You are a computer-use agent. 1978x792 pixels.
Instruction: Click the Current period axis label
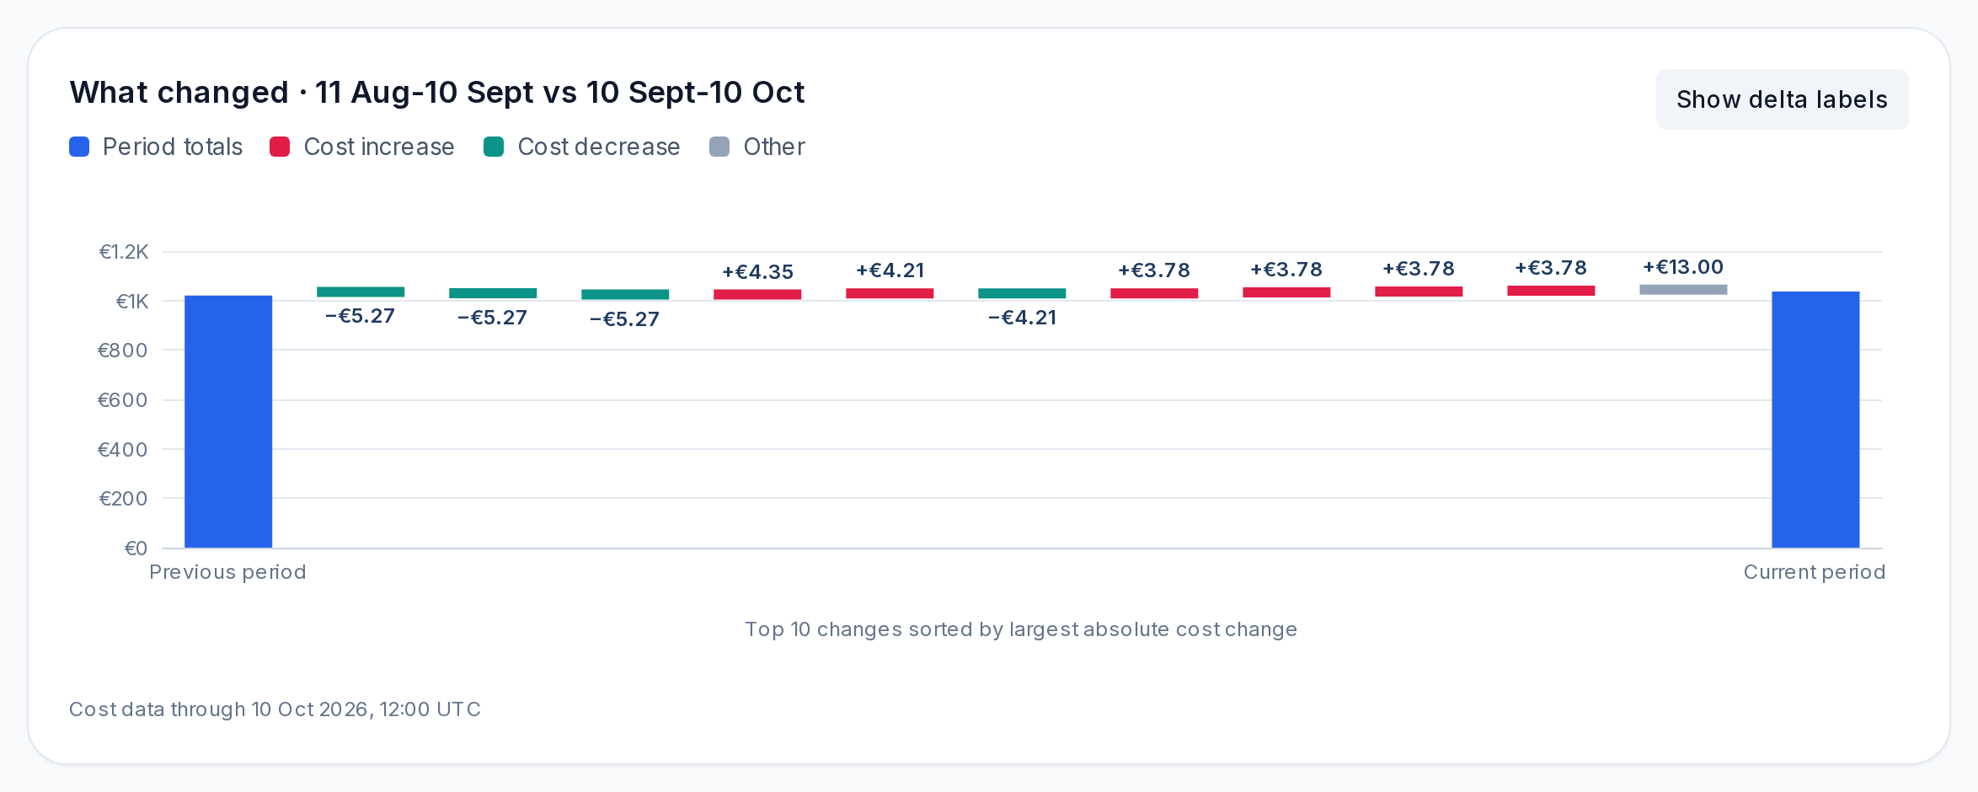pyautogui.click(x=1815, y=572)
